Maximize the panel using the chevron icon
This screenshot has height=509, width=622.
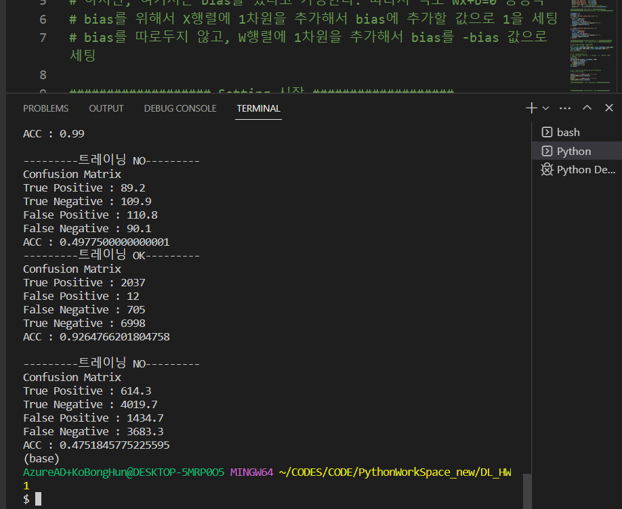pos(587,108)
